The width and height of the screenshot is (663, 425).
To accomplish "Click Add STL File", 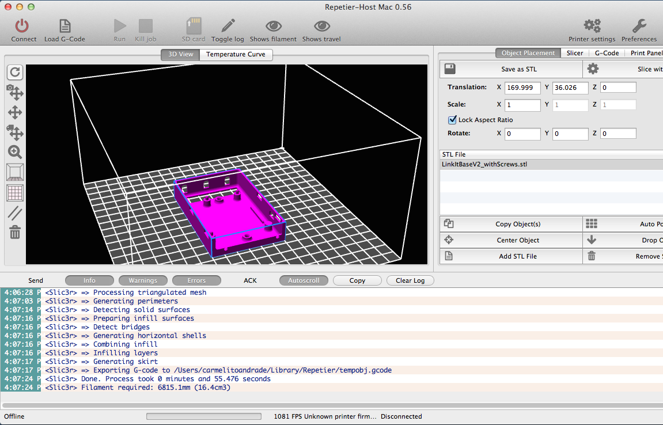I will (511, 256).
